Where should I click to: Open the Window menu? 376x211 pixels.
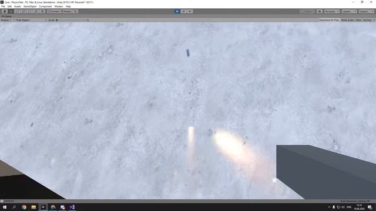[x=59, y=6]
